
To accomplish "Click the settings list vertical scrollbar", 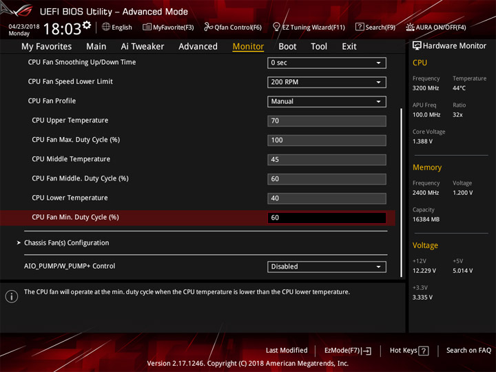I will pyautogui.click(x=402, y=193).
